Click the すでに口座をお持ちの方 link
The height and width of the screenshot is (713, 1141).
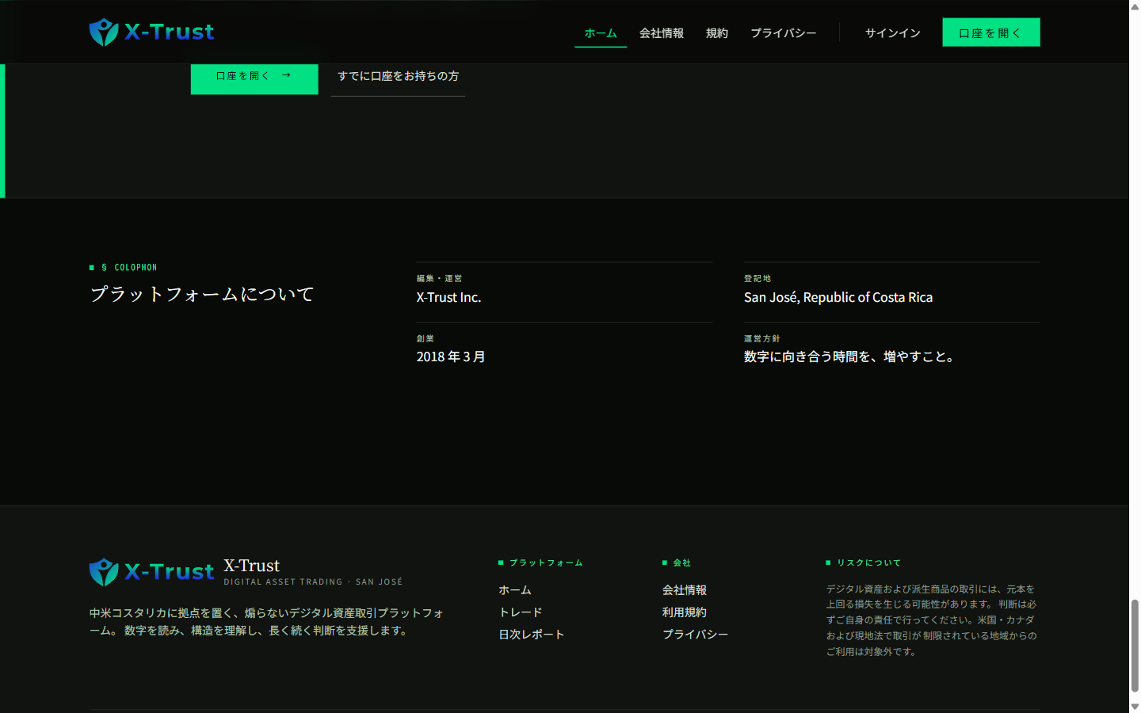point(398,76)
